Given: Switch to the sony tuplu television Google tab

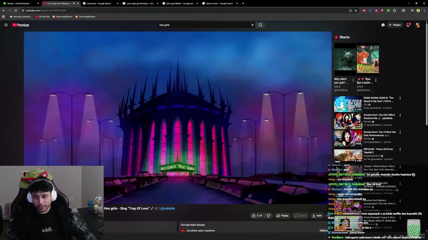Looking at the screenshot, I should coord(140,3).
